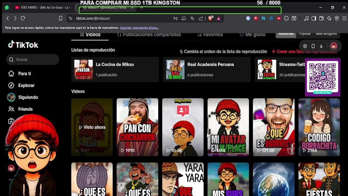Click the red circular extension icon in toolbar
This screenshot has height=196, width=348.
[256, 18]
